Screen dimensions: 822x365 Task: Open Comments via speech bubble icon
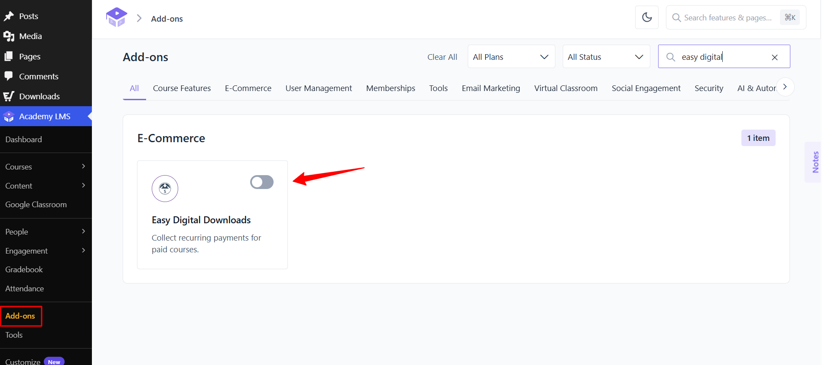[x=9, y=76]
